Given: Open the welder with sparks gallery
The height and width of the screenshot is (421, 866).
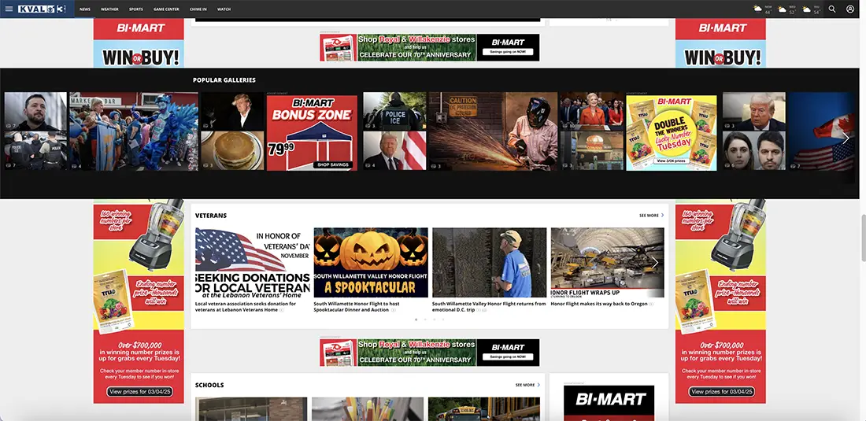Looking at the screenshot, I should (x=493, y=131).
